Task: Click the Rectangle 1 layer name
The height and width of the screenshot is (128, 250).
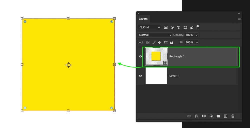Action: click(x=177, y=56)
